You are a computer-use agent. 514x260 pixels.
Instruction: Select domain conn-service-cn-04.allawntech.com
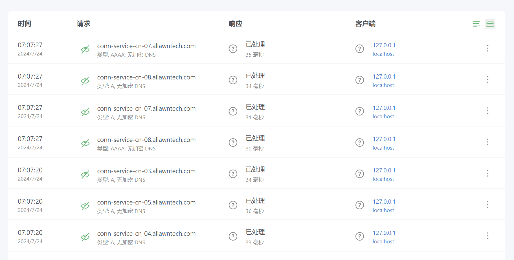(146, 234)
